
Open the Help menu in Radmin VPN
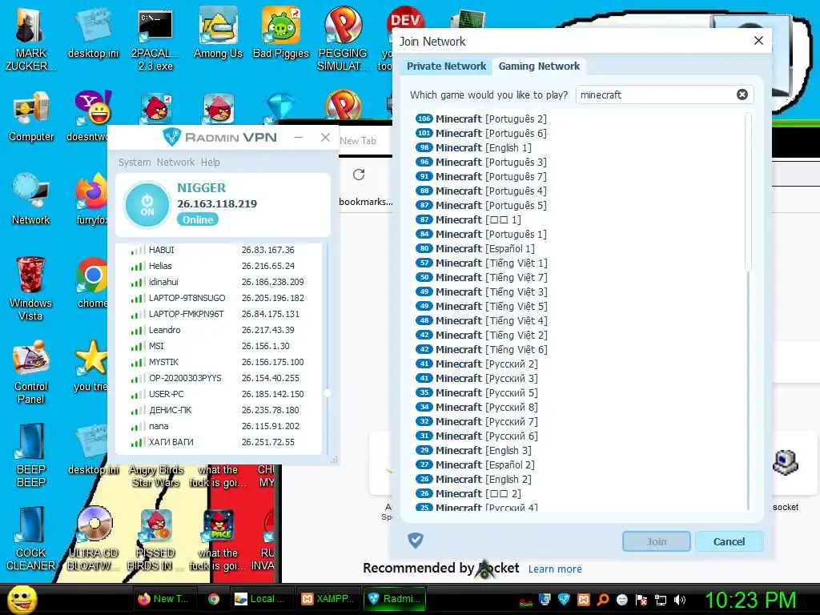point(211,162)
